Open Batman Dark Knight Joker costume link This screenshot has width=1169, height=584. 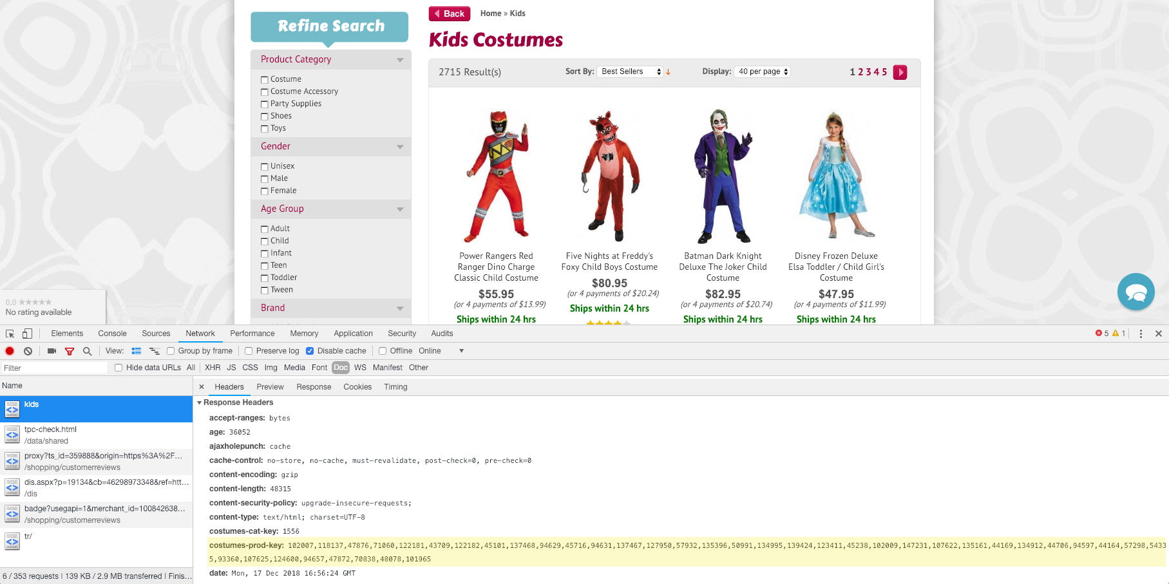tap(723, 267)
